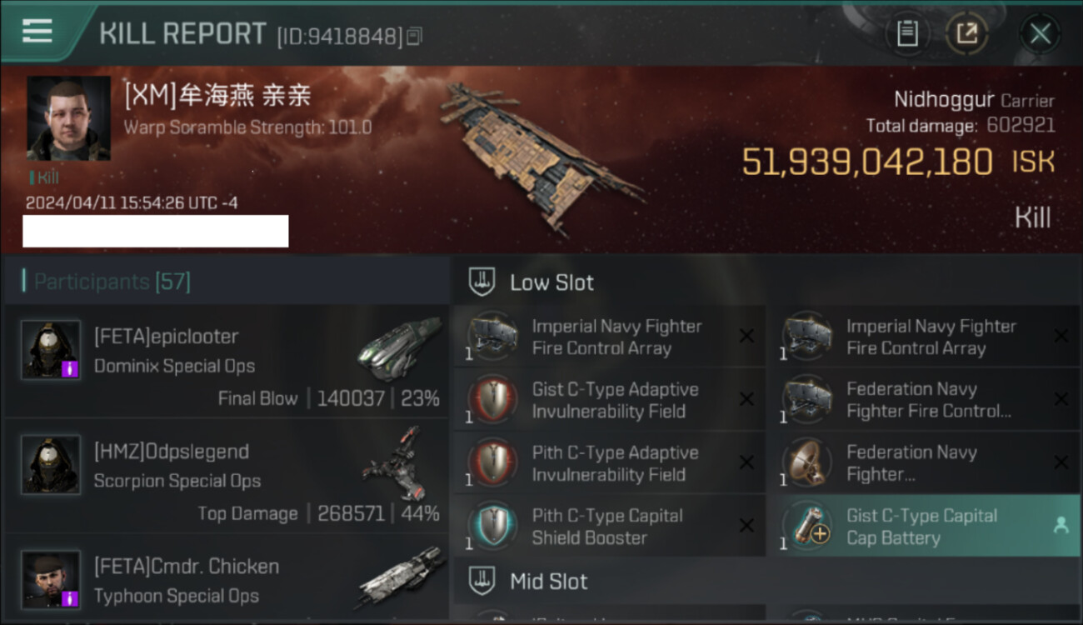1083x625 pixels.
Task: Click X beside Federation Navy Fighter Fire Control
Action: (1061, 399)
